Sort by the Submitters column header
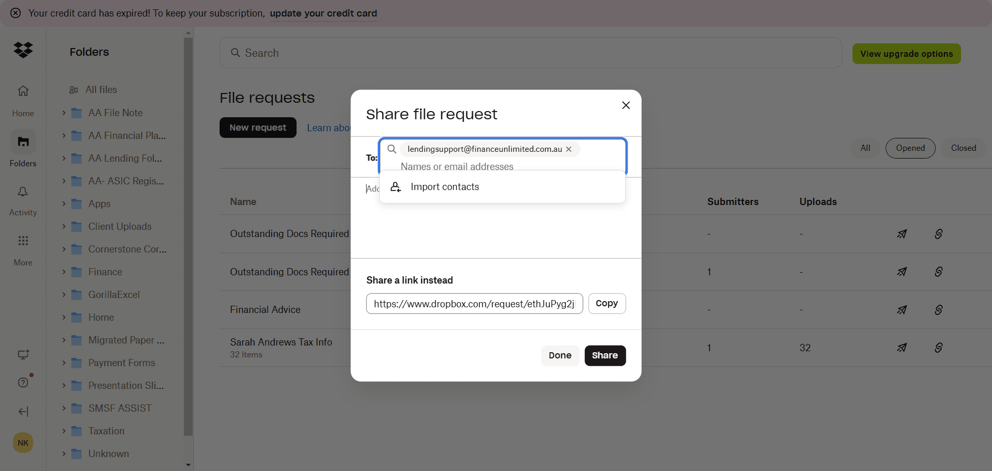This screenshot has height=471, width=992. click(733, 202)
